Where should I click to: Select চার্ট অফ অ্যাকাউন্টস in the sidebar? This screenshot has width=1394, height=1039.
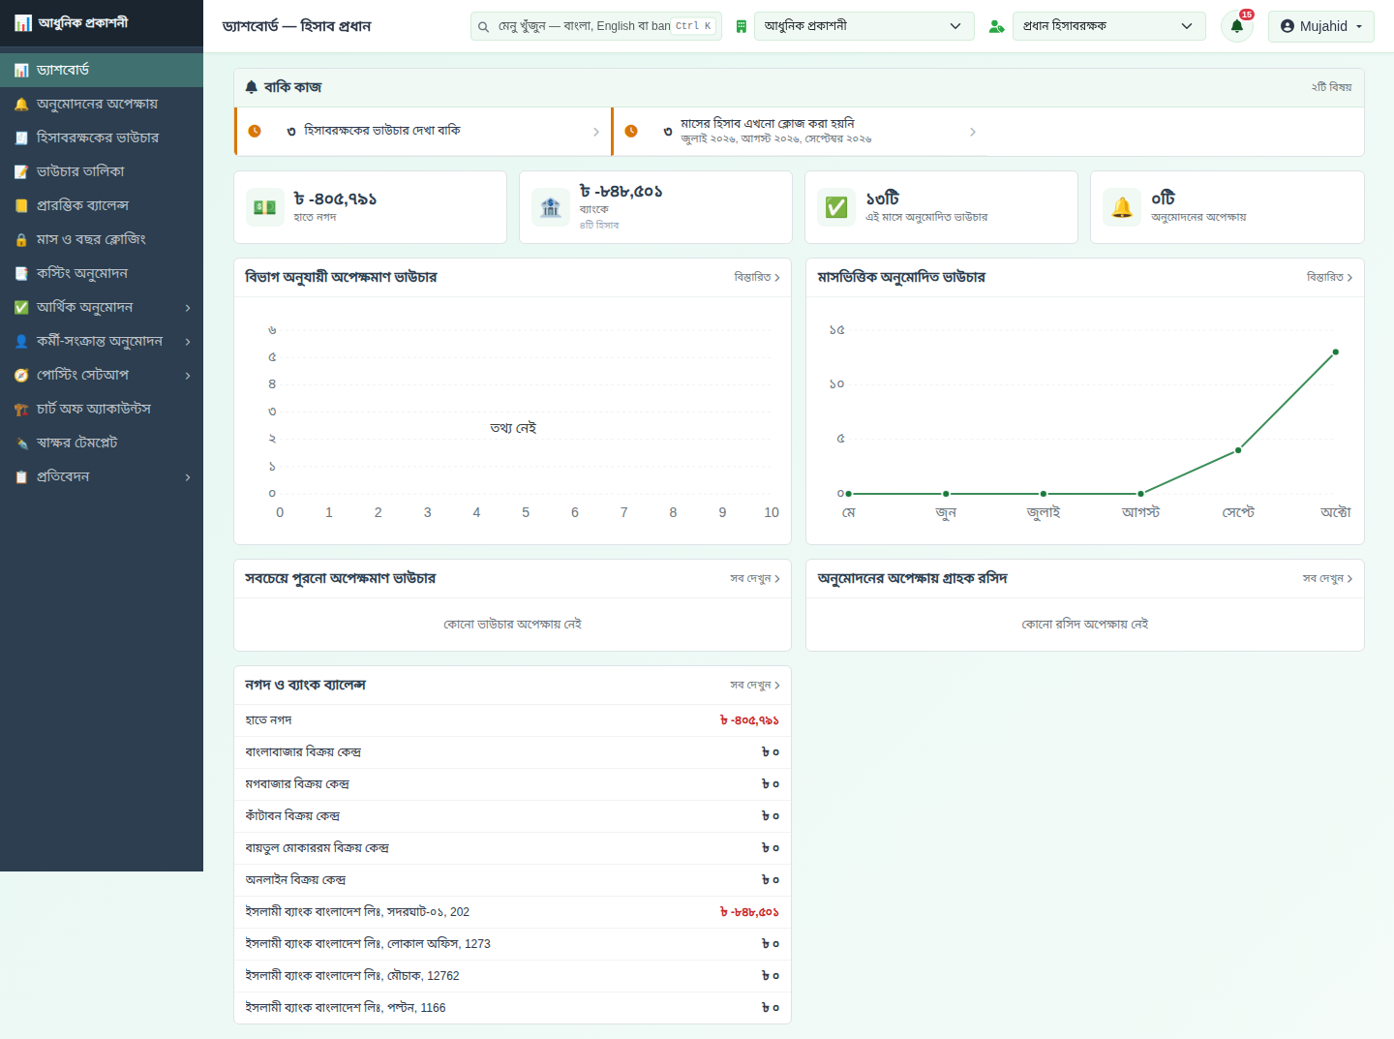pos(102,409)
